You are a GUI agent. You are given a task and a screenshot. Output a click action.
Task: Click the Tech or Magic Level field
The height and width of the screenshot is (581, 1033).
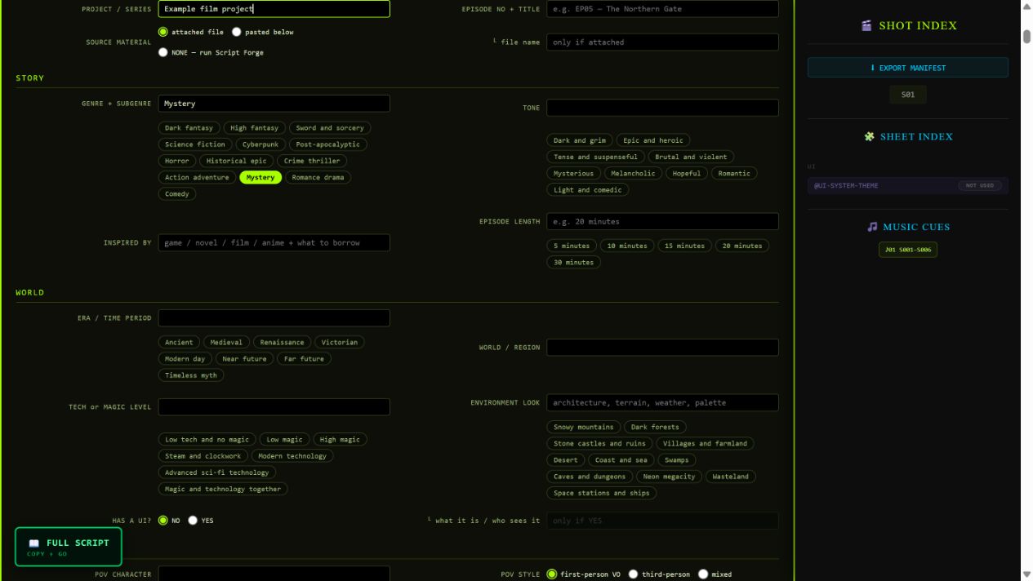tap(274, 406)
